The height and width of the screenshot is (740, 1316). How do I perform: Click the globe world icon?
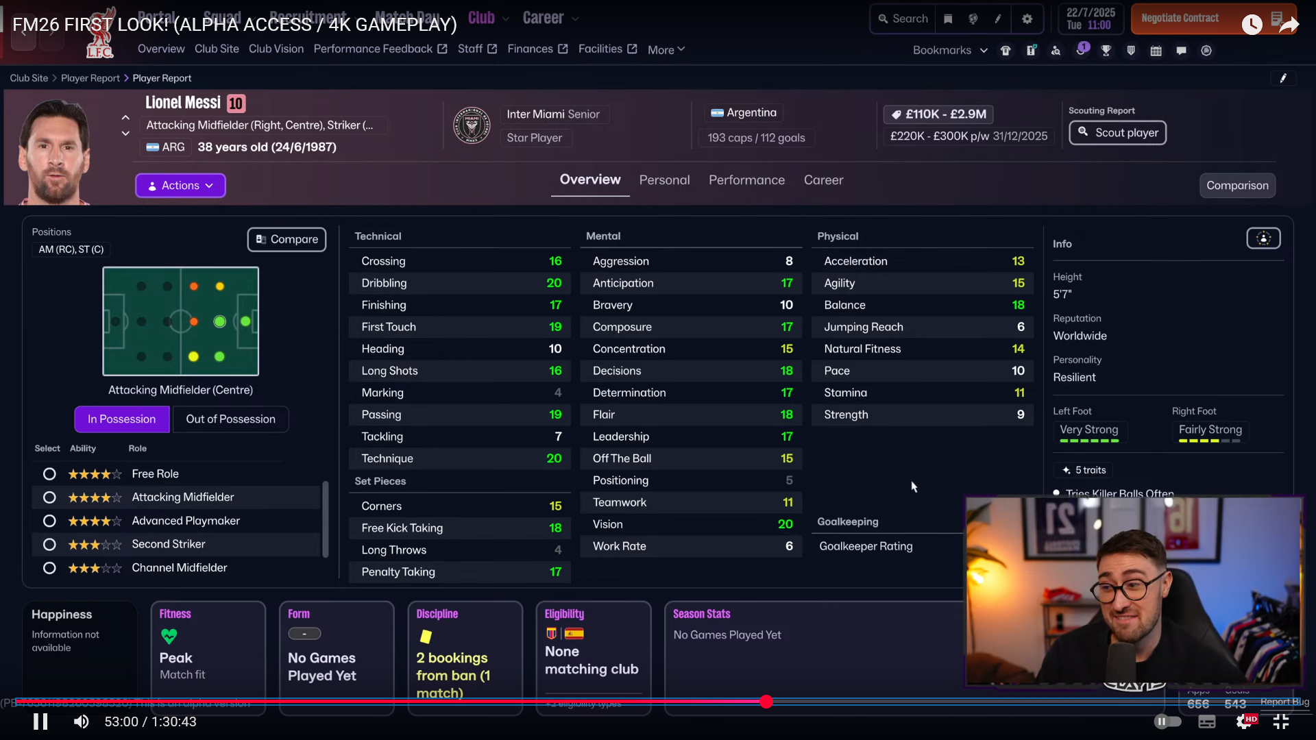[973, 19]
